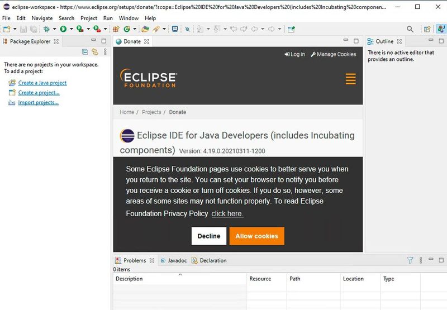Open the New wizard dropdown arrow
This screenshot has width=447, height=310.
coord(15,29)
